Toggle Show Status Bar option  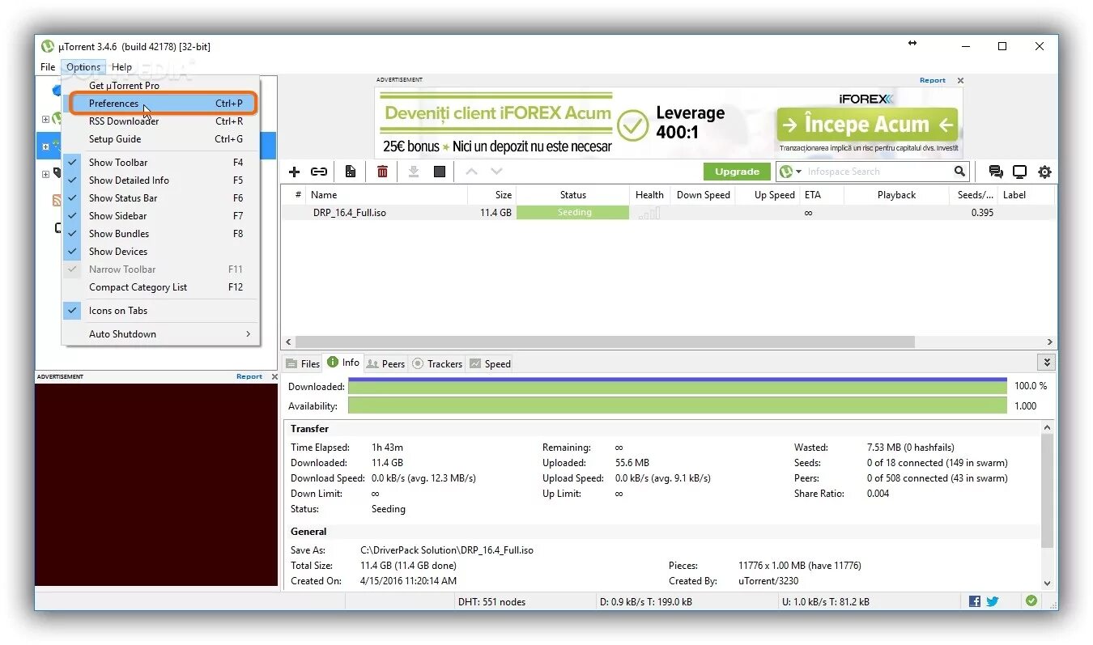point(160,198)
